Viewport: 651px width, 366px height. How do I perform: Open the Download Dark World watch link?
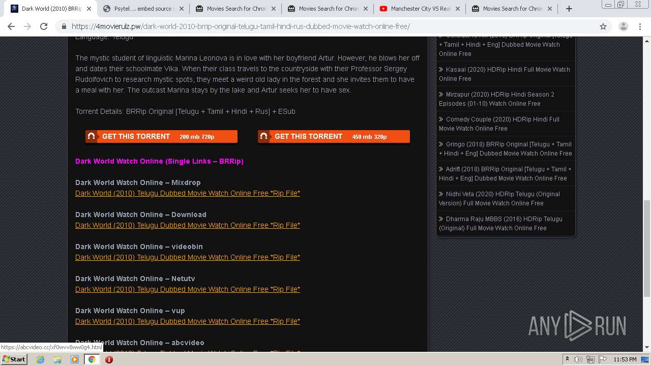pyautogui.click(x=188, y=225)
